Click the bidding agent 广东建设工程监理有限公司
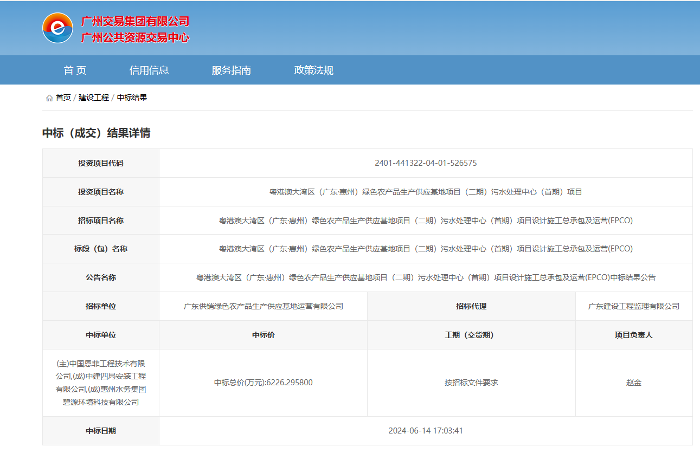700x453 pixels. click(x=634, y=306)
